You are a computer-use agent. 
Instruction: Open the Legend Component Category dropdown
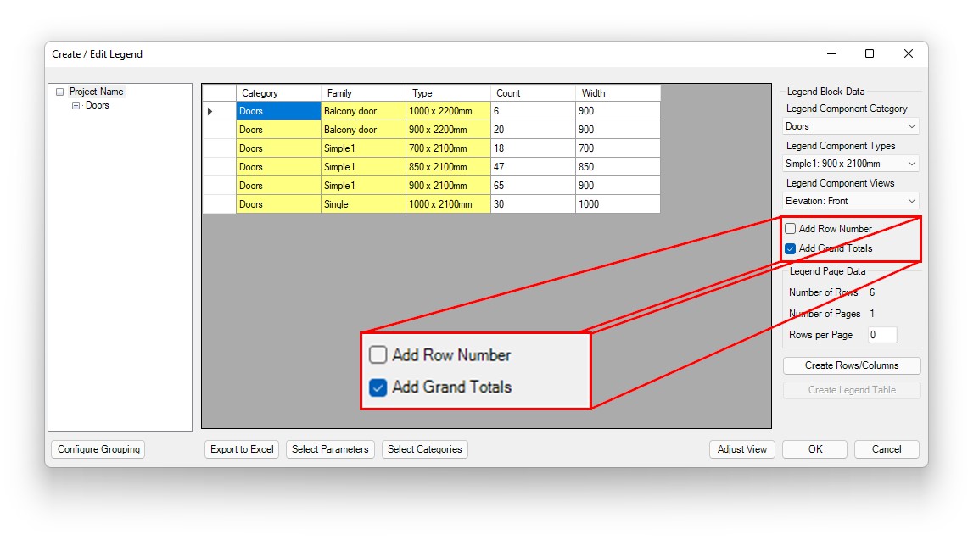point(851,126)
